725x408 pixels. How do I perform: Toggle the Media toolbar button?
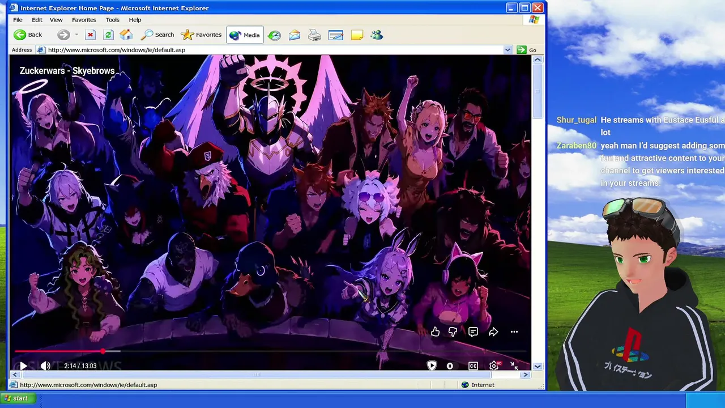coord(245,35)
